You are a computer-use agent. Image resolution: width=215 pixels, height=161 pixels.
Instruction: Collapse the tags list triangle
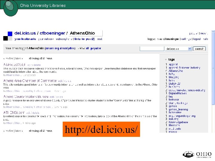166,60
